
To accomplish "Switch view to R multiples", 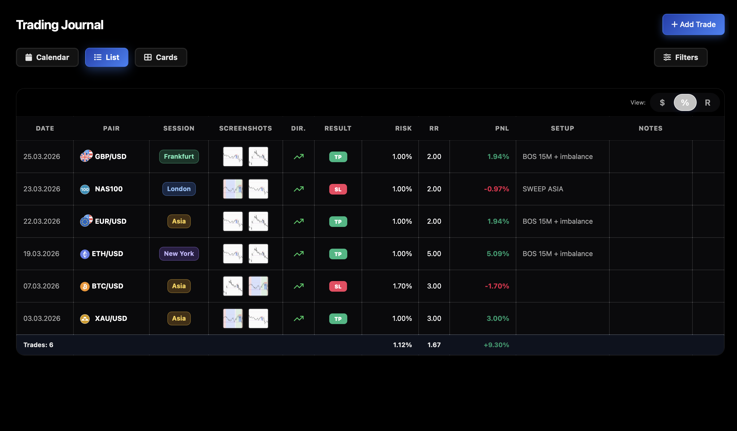I will point(708,102).
